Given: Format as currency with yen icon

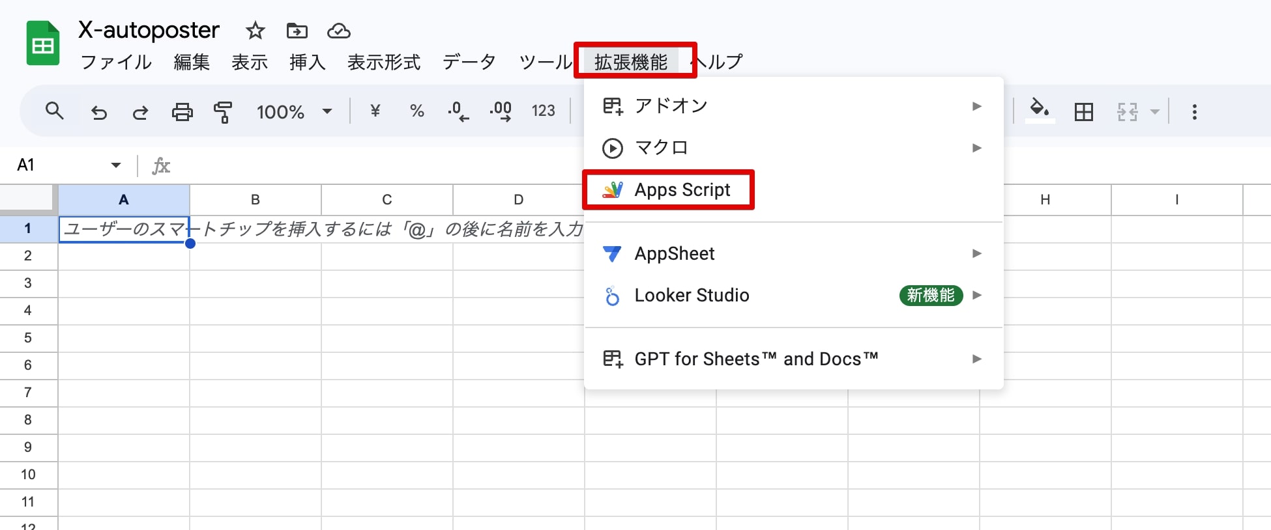Looking at the screenshot, I should point(375,111).
